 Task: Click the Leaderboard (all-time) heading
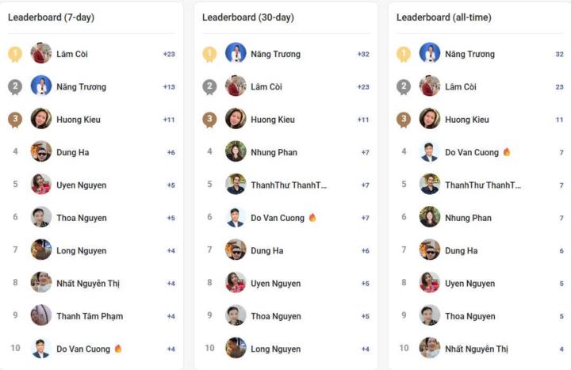tap(443, 17)
